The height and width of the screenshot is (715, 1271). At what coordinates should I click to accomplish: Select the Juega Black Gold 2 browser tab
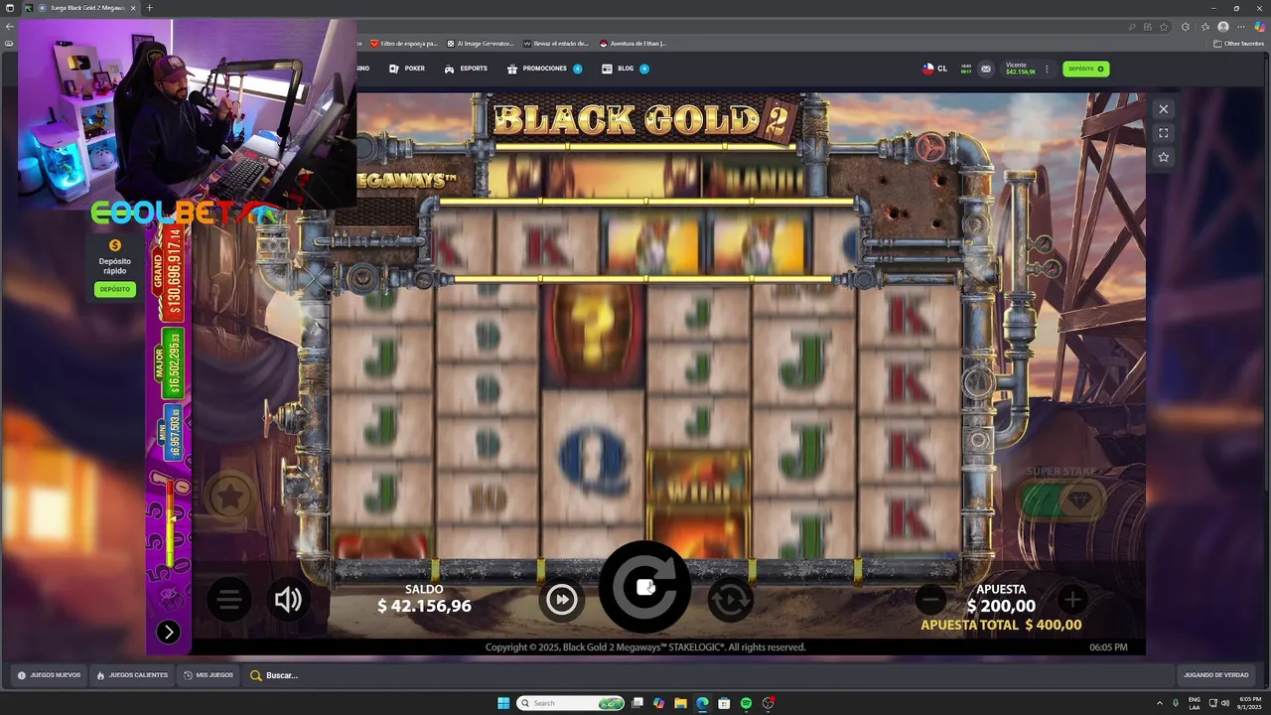pos(79,8)
